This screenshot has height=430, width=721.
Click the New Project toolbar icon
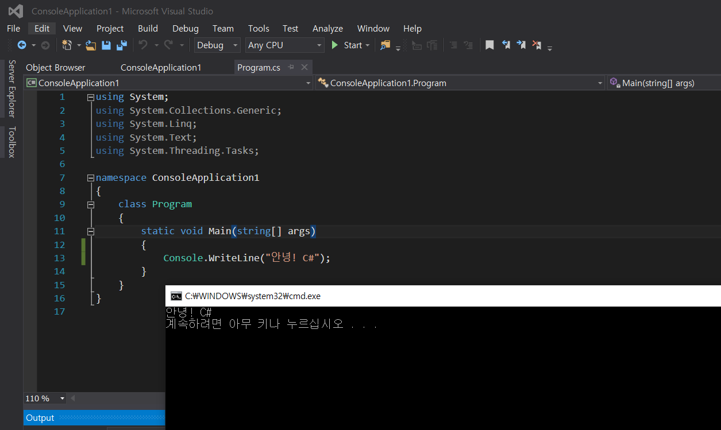[67, 45]
